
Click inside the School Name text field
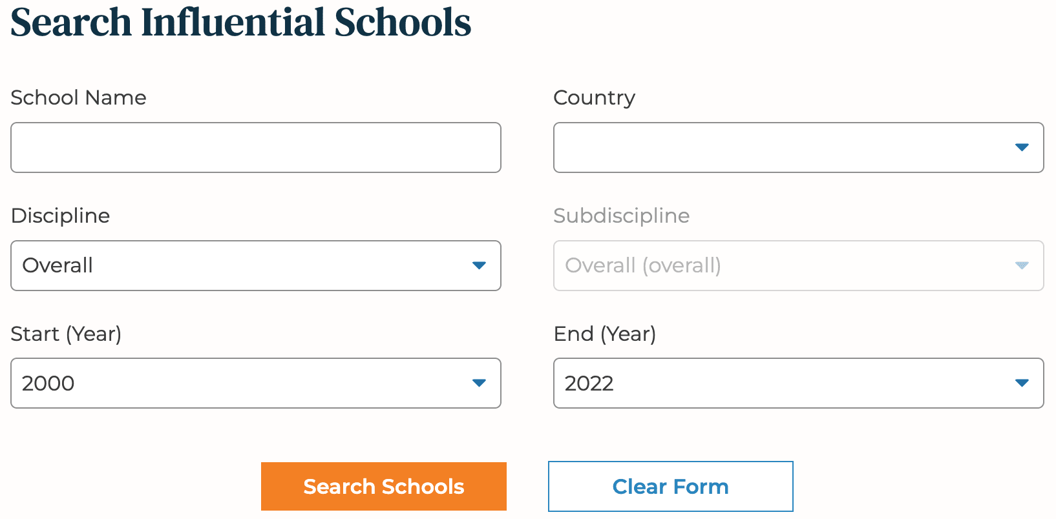pos(255,147)
